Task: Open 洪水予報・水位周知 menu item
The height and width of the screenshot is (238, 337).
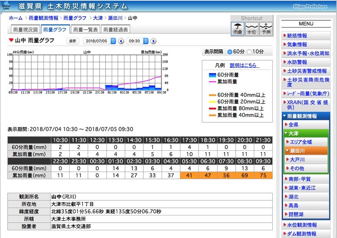Action: 306,53
